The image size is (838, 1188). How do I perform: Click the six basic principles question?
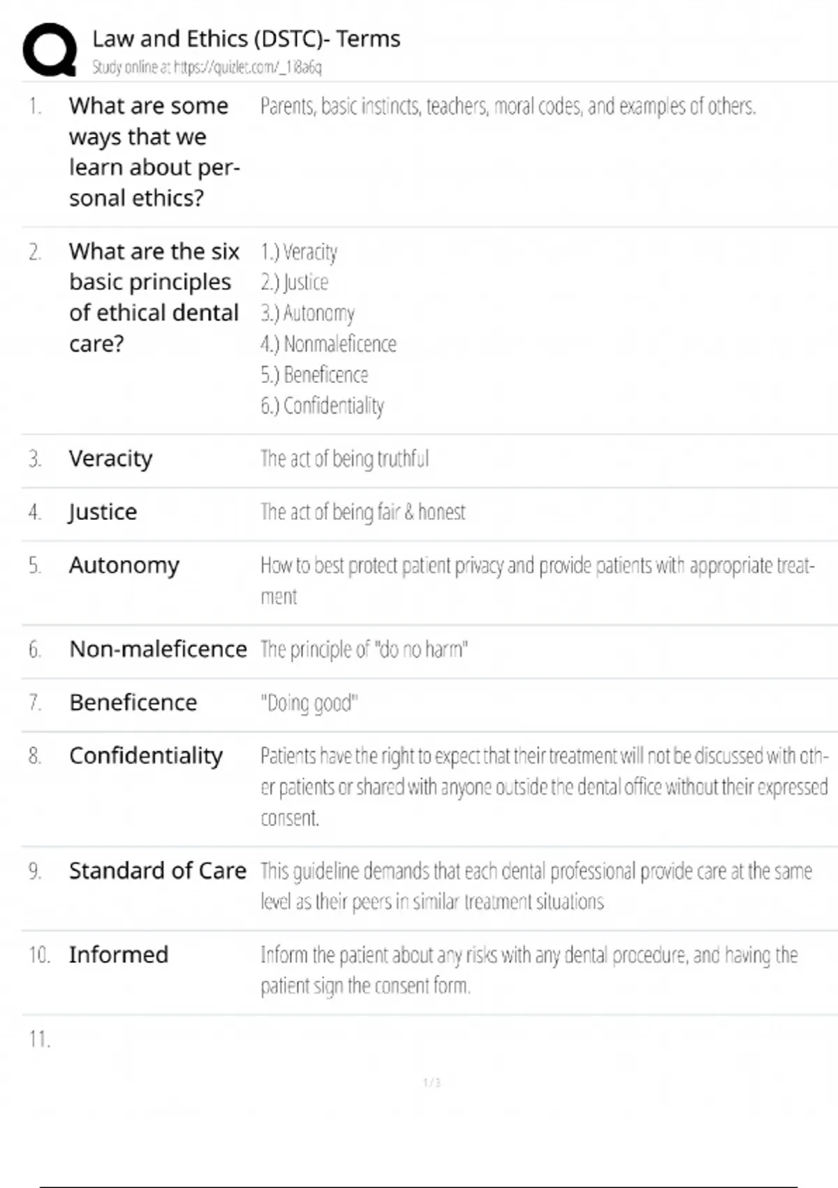[154, 297]
